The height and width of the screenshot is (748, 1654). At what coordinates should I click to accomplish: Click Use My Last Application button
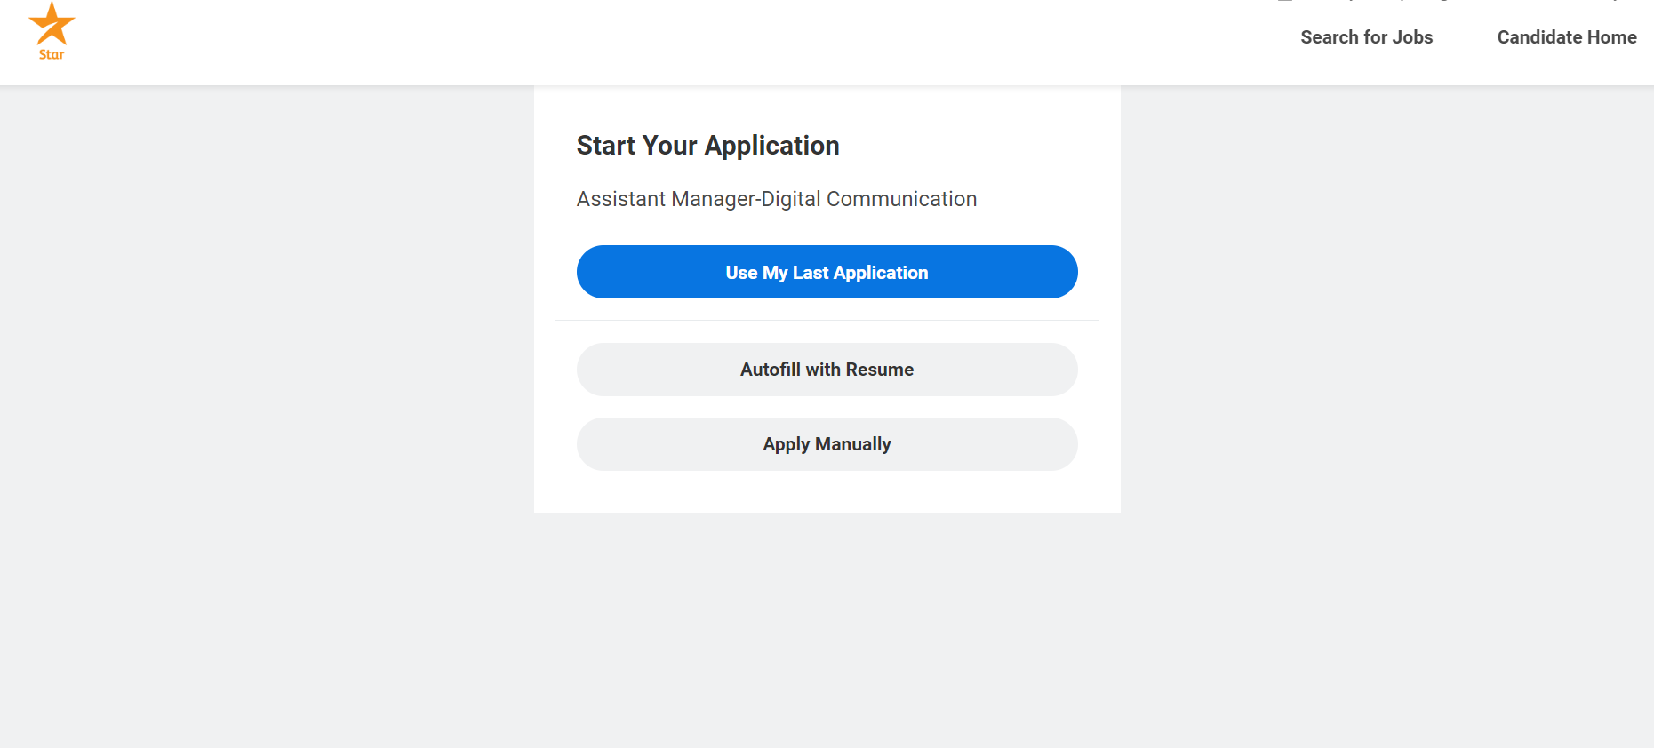[x=827, y=272]
